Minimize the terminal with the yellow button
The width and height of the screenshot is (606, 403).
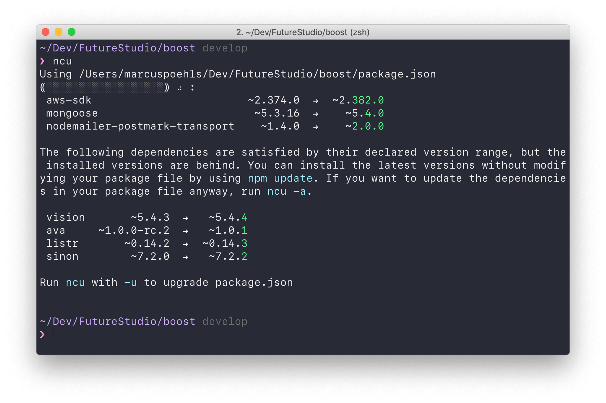pos(59,32)
